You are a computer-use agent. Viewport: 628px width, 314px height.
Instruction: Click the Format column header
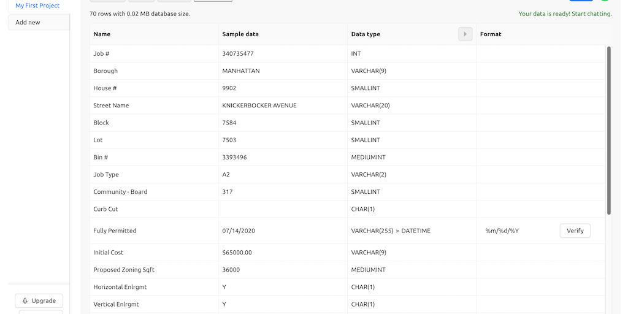(491, 34)
